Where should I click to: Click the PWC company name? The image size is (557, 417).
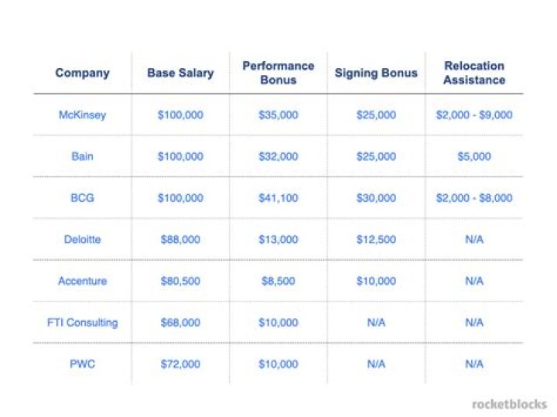tap(82, 364)
